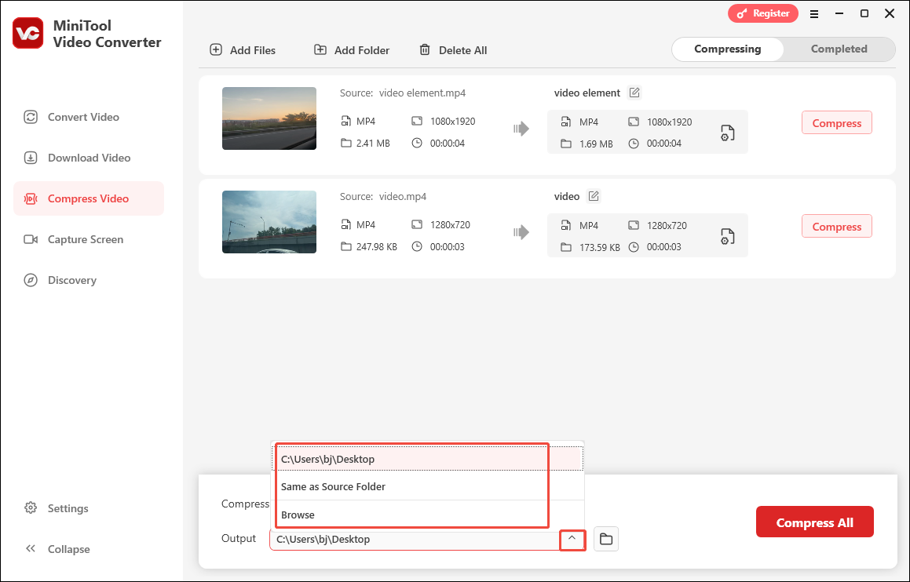Open the Browse folder icon next to Output
This screenshot has height=582, width=910.
click(x=605, y=539)
